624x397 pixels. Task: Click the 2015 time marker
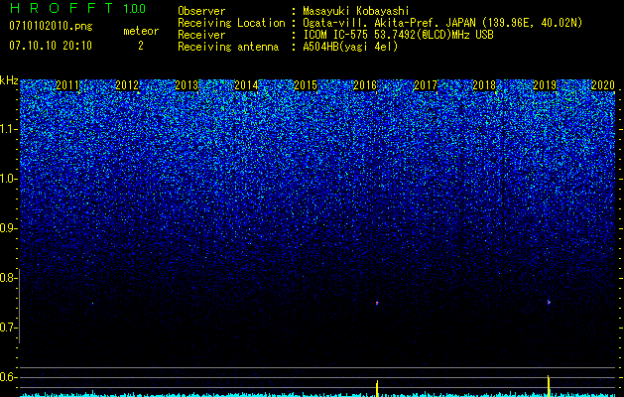pyautogui.click(x=306, y=85)
